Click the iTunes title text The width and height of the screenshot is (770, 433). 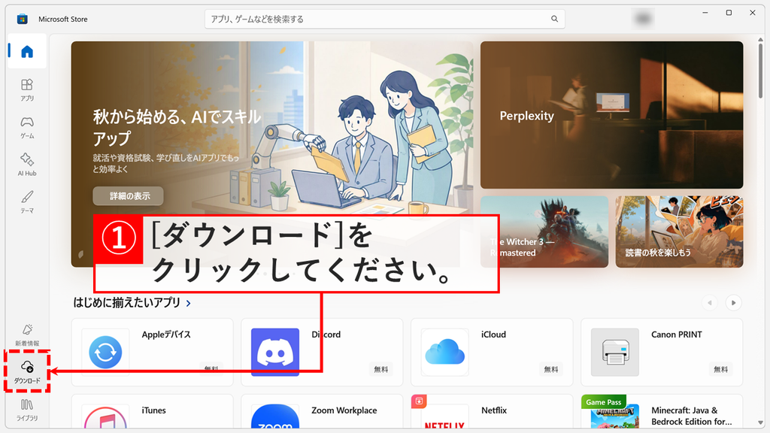[x=153, y=410]
